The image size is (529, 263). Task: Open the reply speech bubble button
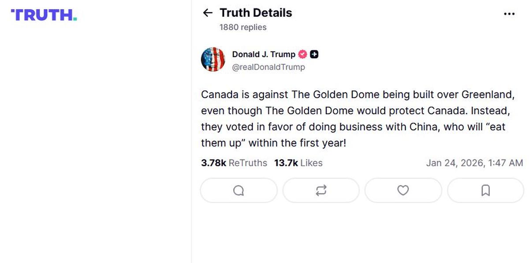tap(238, 190)
